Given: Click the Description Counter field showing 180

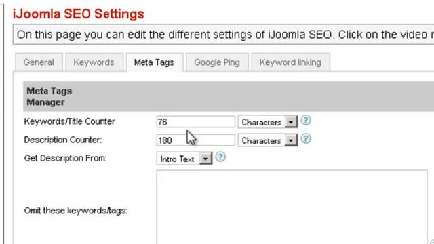Looking at the screenshot, I should tap(196, 140).
